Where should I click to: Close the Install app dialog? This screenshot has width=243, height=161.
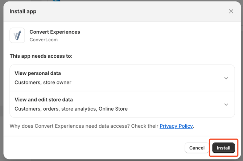(231, 11)
